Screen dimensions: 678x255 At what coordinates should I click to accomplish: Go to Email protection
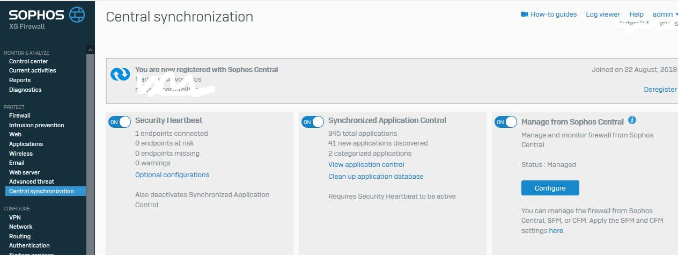coord(17,163)
